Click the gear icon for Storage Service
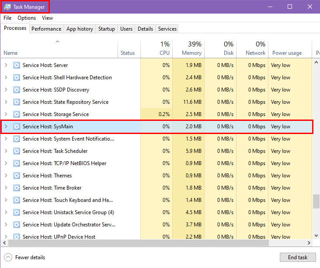The height and width of the screenshot is (268, 320). tap(17, 114)
